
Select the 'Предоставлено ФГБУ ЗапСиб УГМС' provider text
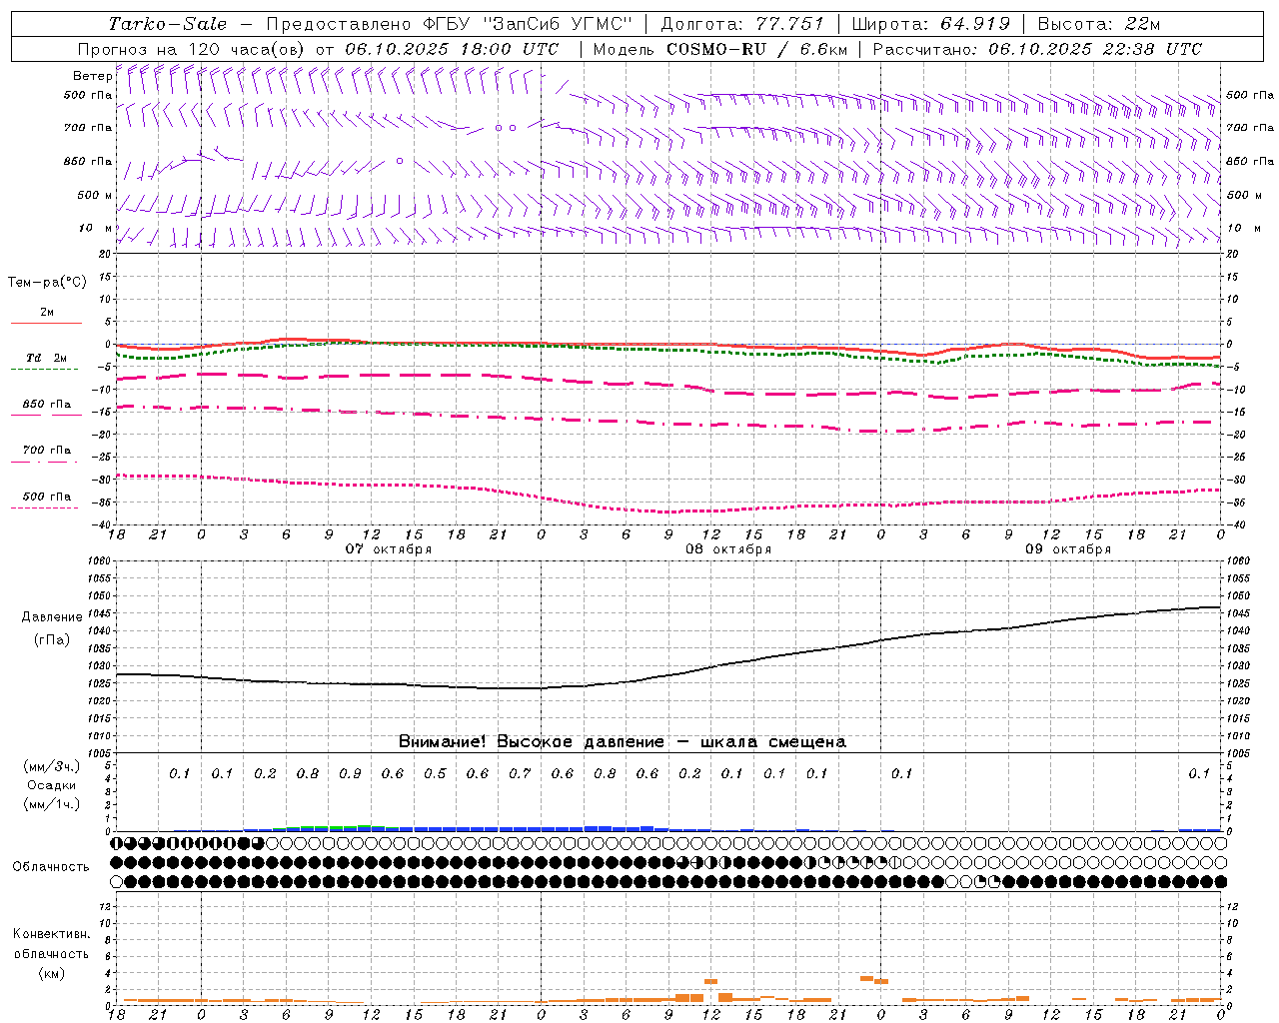pyautogui.click(x=450, y=24)
